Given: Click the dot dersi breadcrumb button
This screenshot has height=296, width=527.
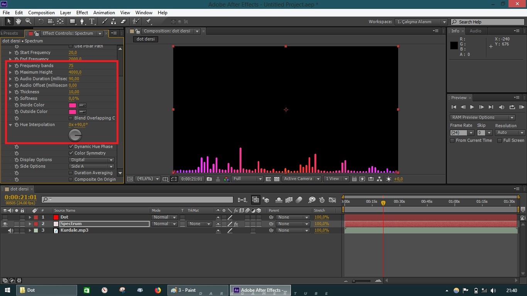Looking at the screenshot, I should (145, 39).
